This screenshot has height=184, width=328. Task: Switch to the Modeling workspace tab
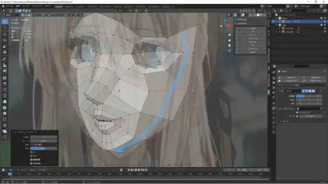point(69,6)
